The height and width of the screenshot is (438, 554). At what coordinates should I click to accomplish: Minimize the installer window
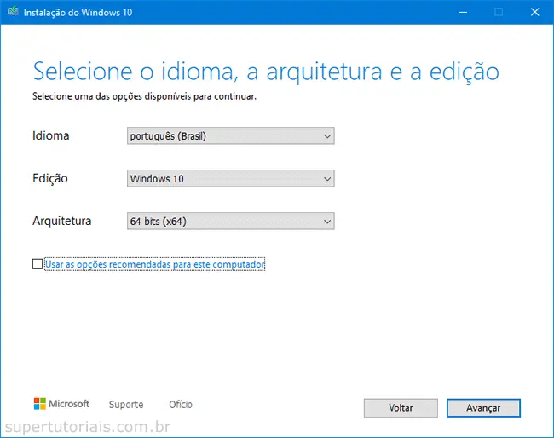(x=463, y=12)
